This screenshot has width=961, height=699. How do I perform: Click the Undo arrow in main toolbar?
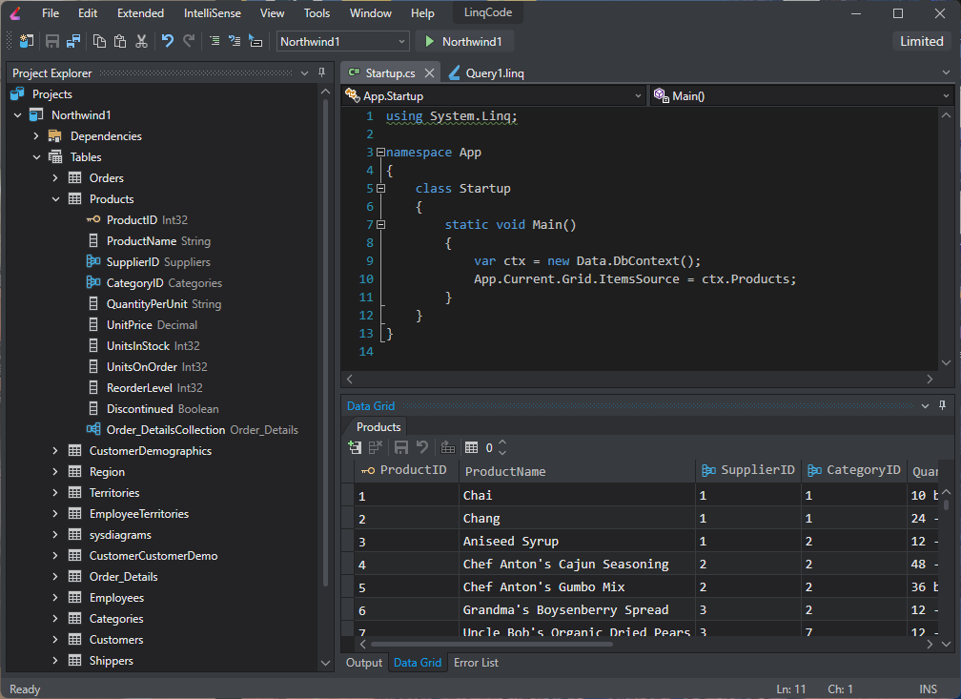coord(168,41)
